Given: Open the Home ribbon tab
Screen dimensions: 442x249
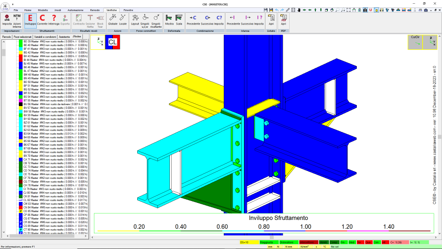Looking at the screenshot, I should click(28, 10).
